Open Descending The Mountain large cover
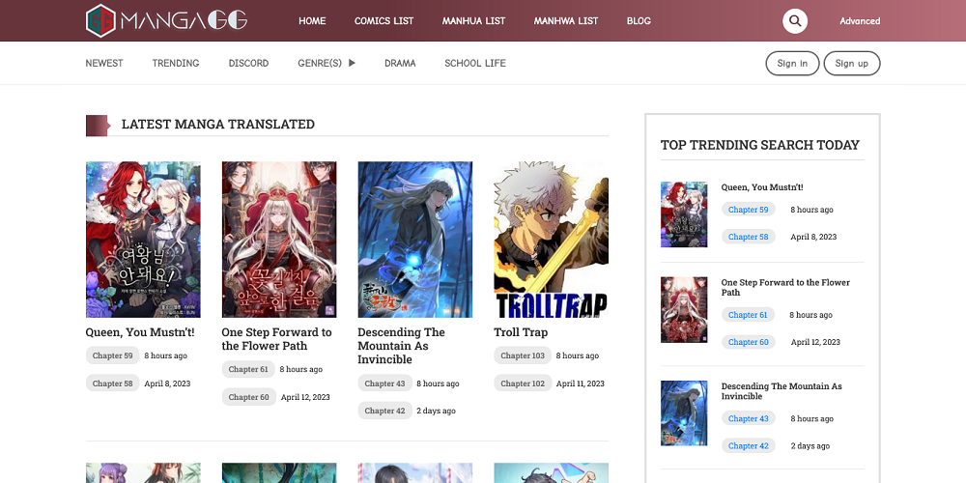This screenshot has width=966, height=483. 415,240
